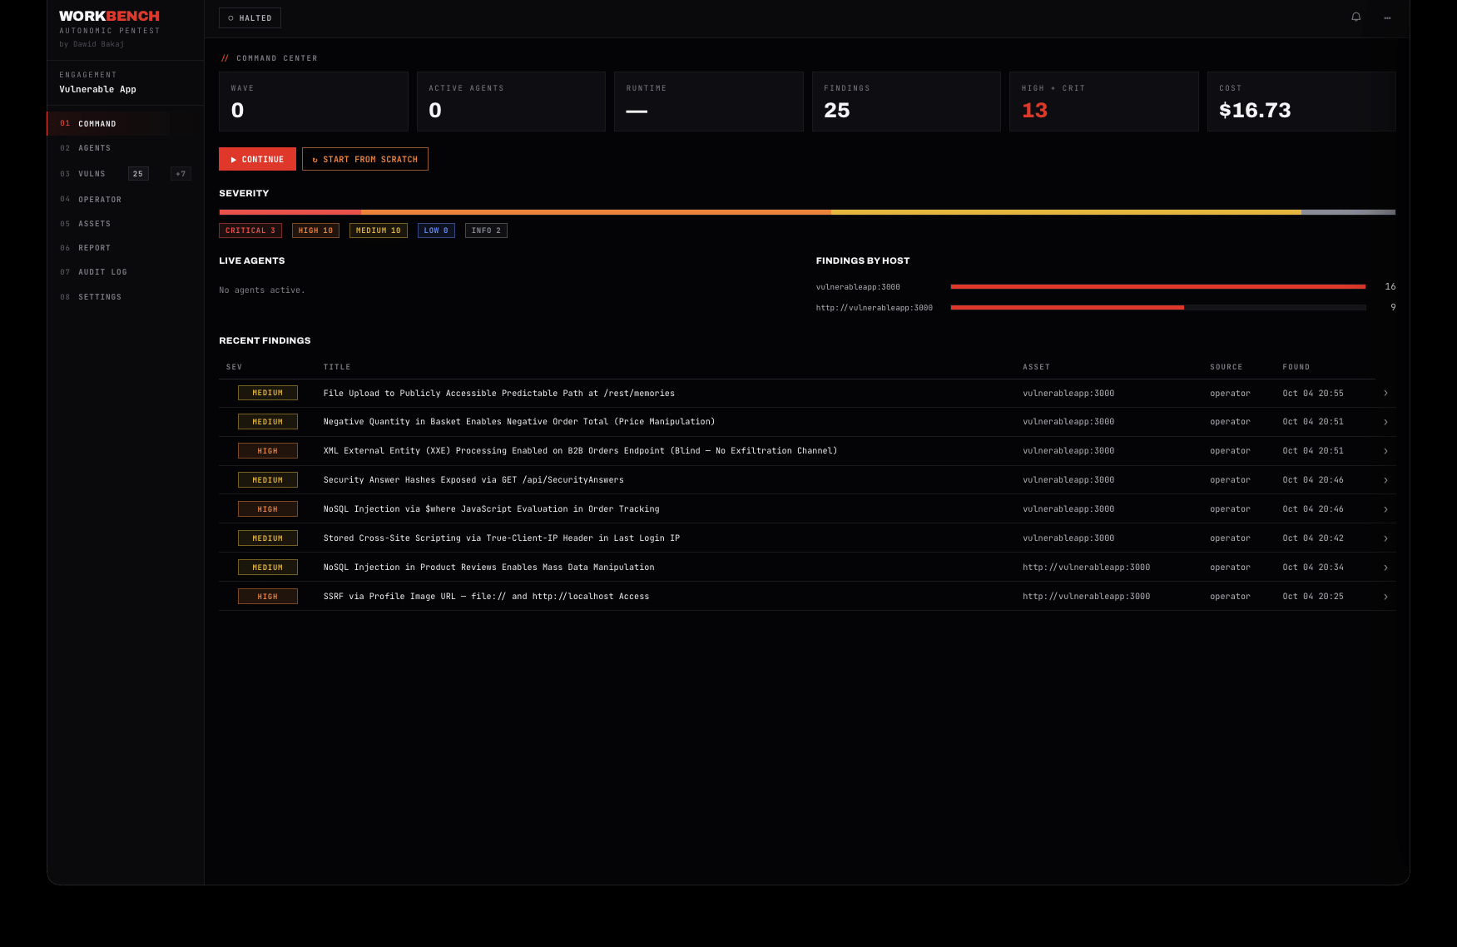Click the http://vulnerableapp:3000 host findings bar
Viewport: 1457px width, 947px height.
click(x=1158, y=307)
